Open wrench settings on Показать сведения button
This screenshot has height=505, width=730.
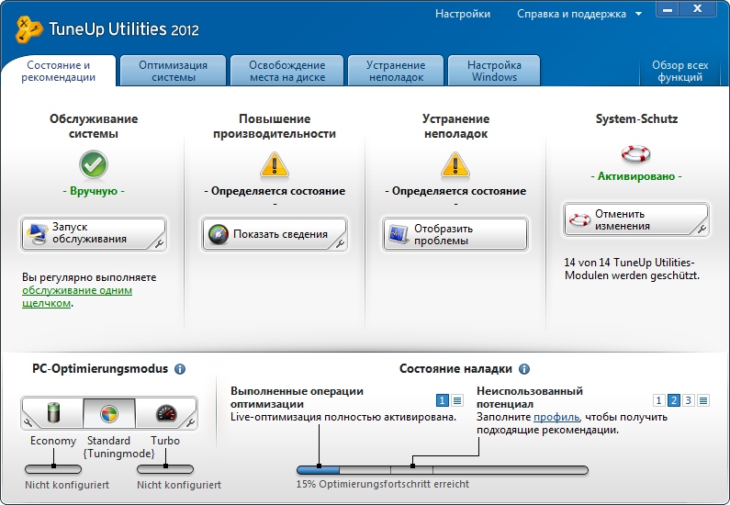coord(340,243)
